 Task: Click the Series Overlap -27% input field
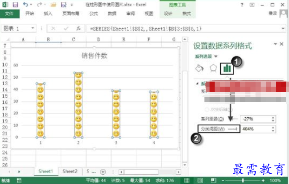[x=256, y=119]
